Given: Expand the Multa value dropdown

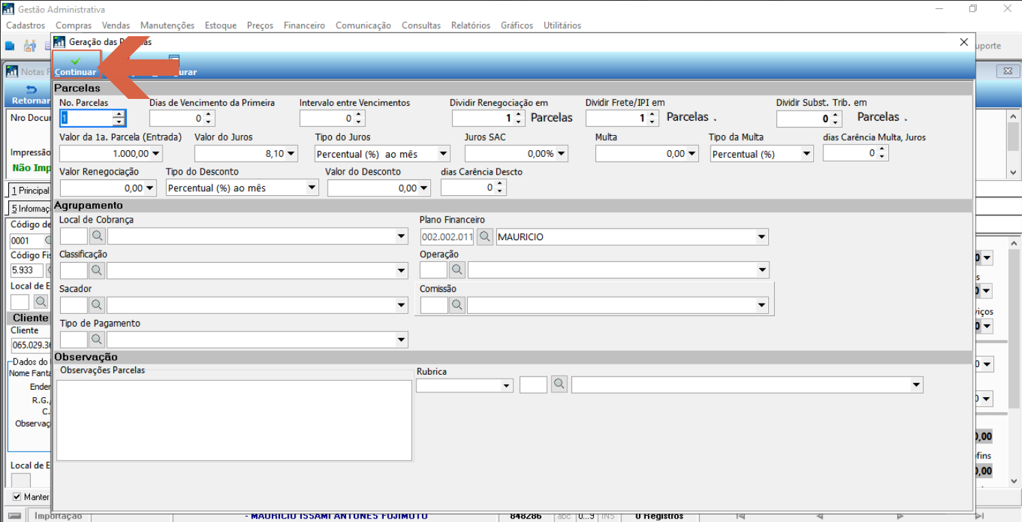Looking at the screenshot, I should [x=692, y=154].
